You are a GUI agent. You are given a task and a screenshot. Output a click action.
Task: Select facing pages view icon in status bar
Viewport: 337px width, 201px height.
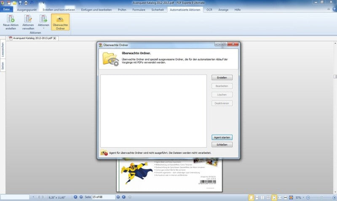click(x=262, y=197)
